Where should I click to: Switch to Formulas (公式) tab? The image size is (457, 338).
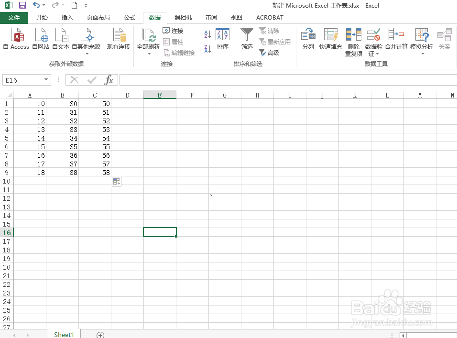(x=130, y=18)
